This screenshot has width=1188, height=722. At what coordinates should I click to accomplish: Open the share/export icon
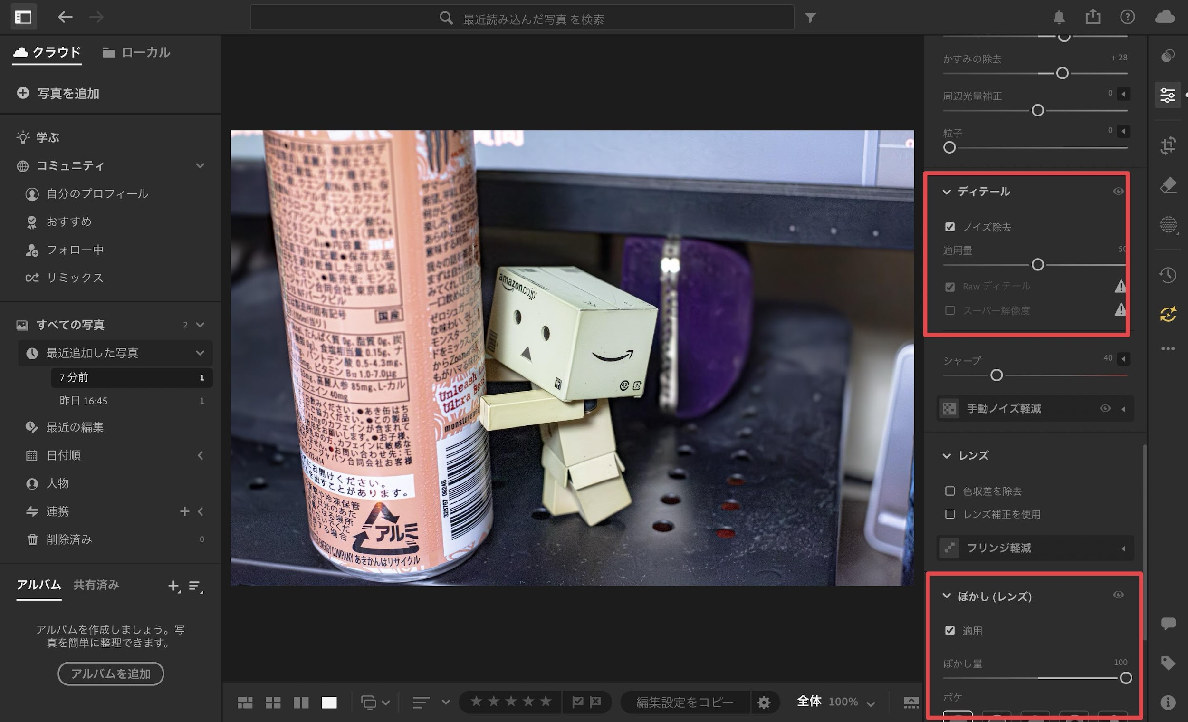(x=1093, y=16)
